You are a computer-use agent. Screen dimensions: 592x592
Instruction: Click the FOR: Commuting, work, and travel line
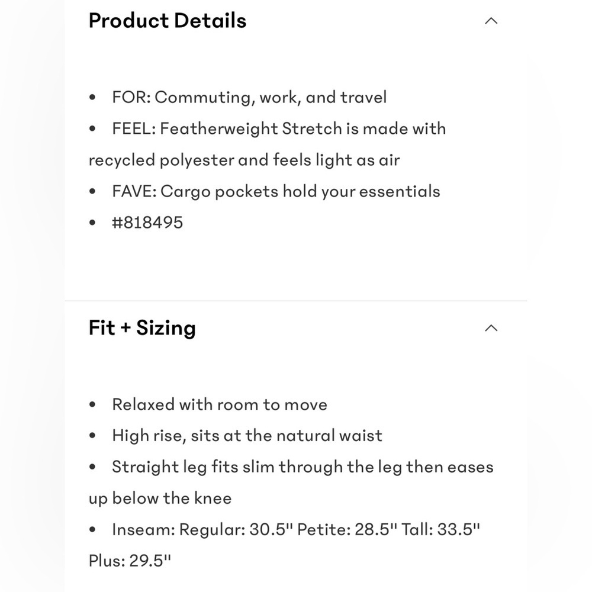tap(249, 98)
